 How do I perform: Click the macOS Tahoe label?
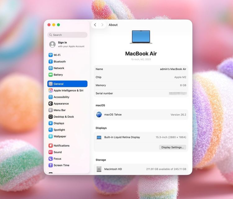tap(113, 115)
